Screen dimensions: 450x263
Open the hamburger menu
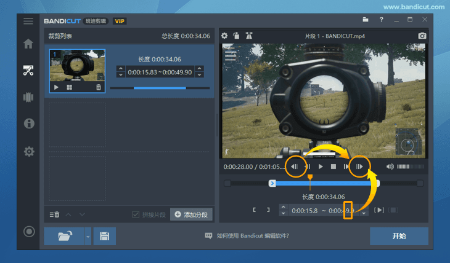tap(28, 21)
